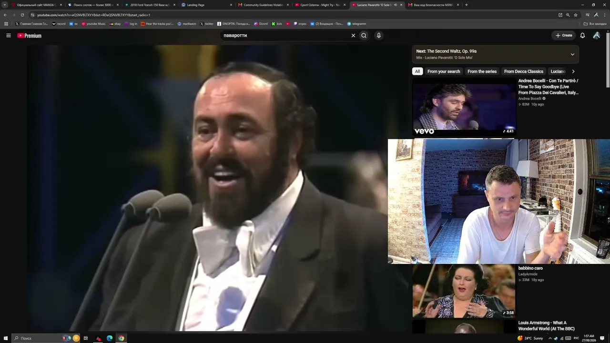Open the YouTube guide hamburger menu
Image resolution: width=610 pixels, height=343 pixels.
[8, 35]
